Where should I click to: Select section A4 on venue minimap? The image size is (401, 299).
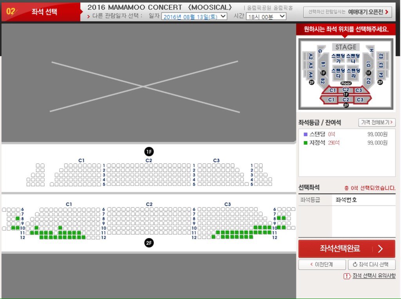click(x=311, y=75)
